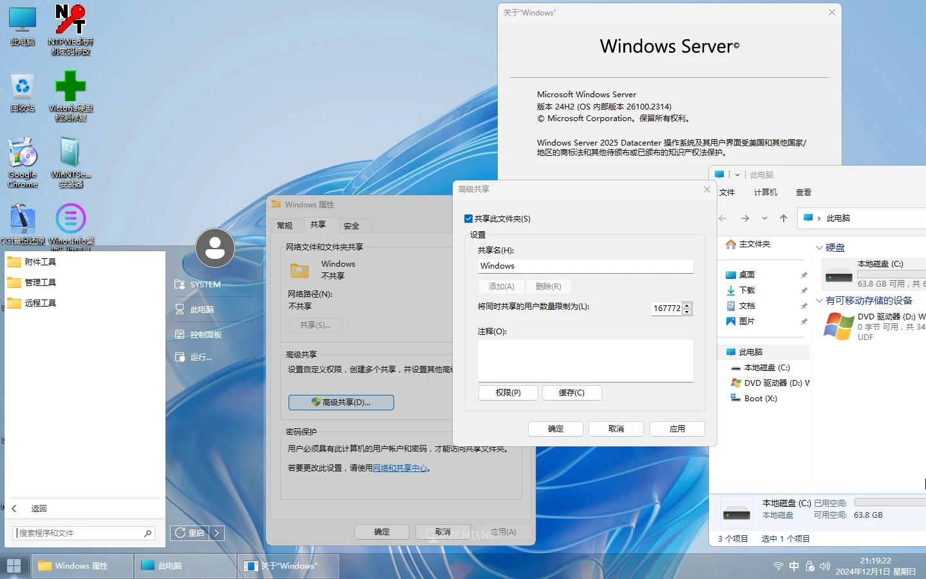Image resolution: width=926 pixels, height=579 pixels.
Task: Collapse the 有可移动存储的设备 group
Action: pos(819,301)
